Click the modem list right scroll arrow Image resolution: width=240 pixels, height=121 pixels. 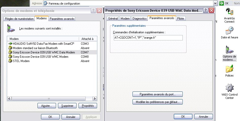(x=95, y=99)
